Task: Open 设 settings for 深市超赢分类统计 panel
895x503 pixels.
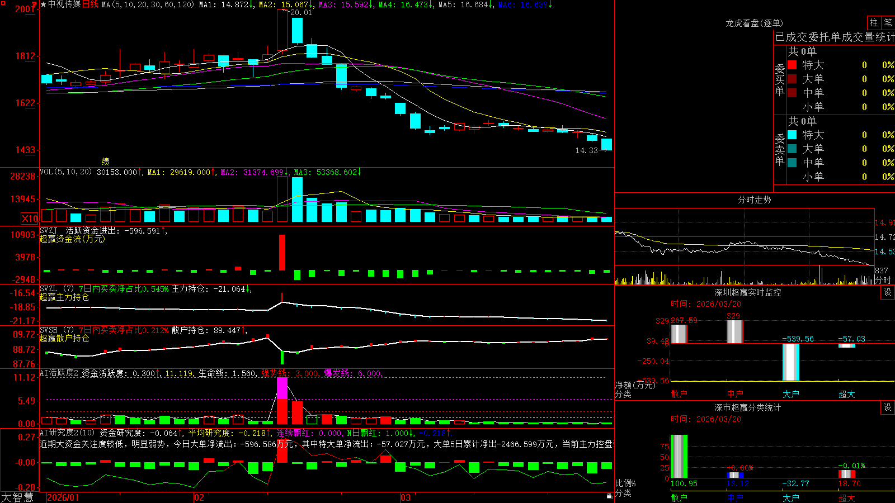Action: tap(888, 407)
